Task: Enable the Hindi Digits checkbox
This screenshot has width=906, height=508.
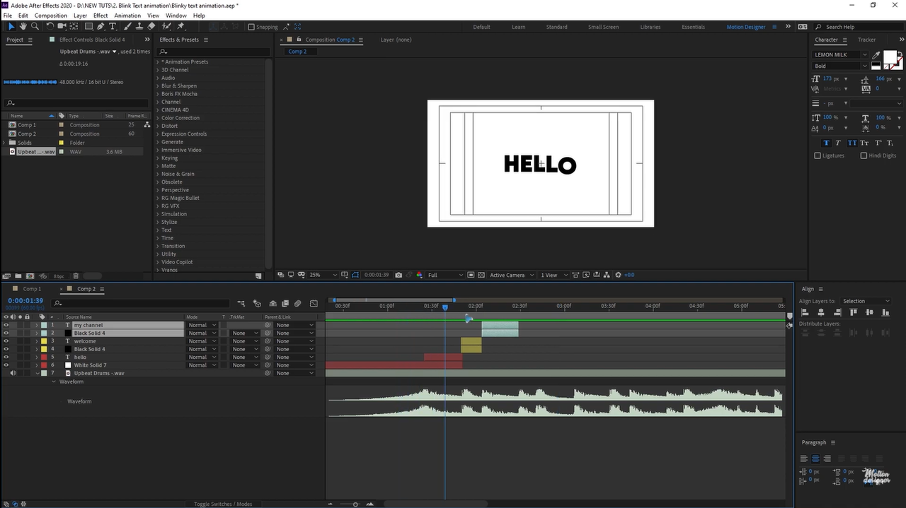Action: 864,155
